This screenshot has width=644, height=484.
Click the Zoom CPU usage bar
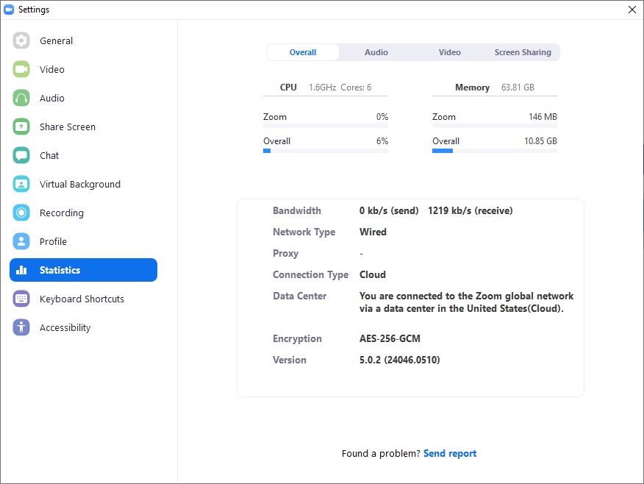point(326,126)
